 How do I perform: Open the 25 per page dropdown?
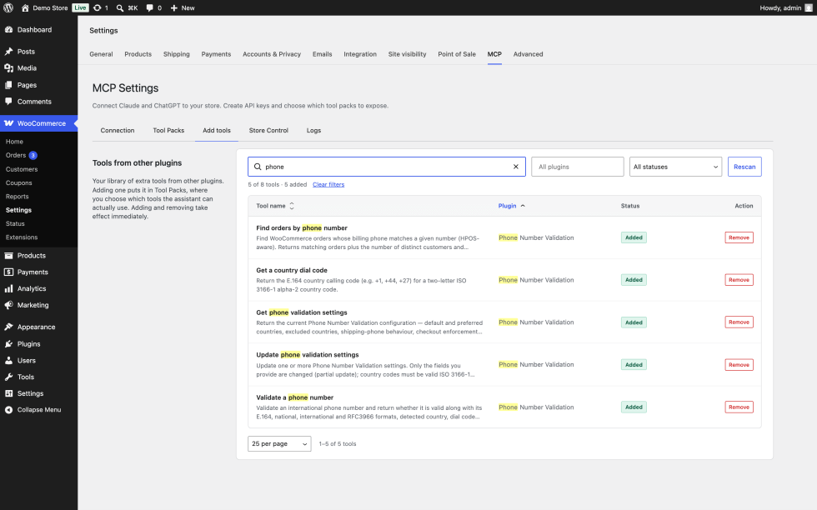point(279,444)
